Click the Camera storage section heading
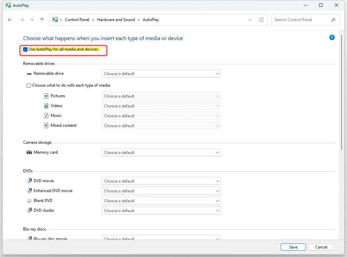347x257 pixels. tap(37, 142)
